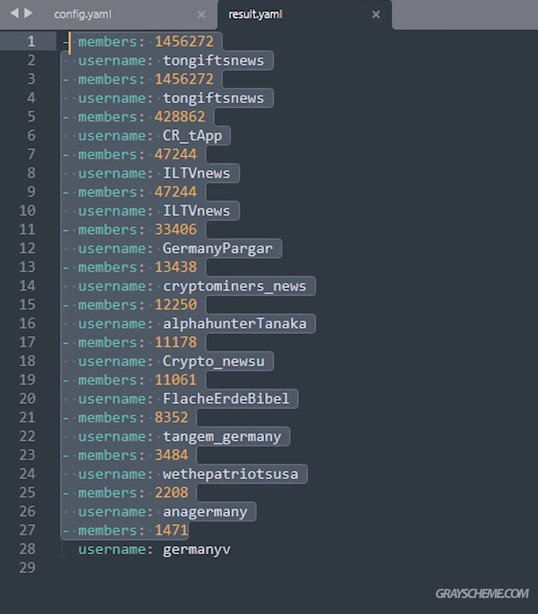Click the FlacheErdeBibel username text
This screenshot has height=614, width=538.
point(226,399)
